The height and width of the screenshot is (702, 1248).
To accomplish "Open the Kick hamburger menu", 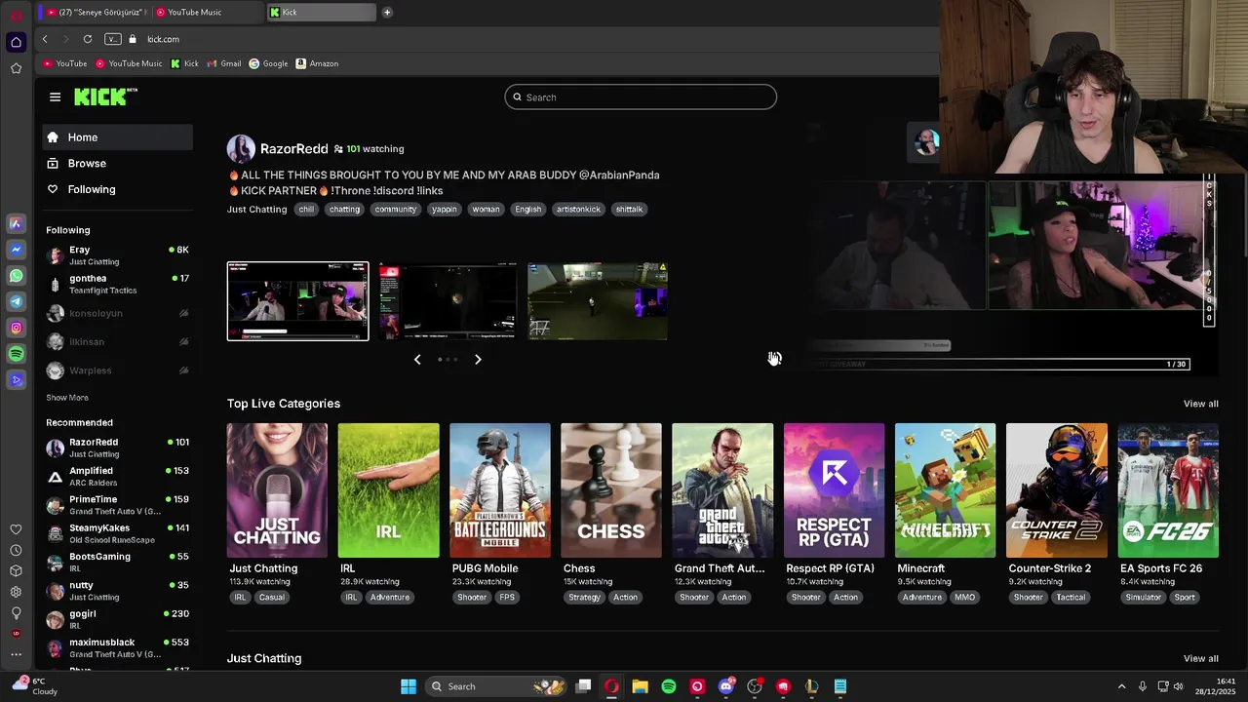I will [55, 97].
